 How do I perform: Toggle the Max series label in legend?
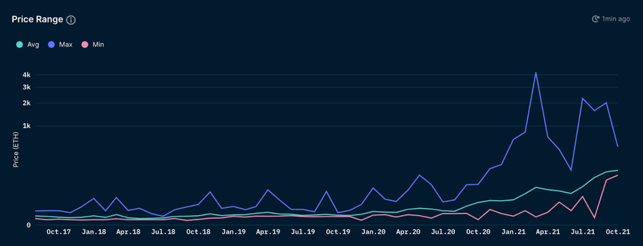click(65, 44)
